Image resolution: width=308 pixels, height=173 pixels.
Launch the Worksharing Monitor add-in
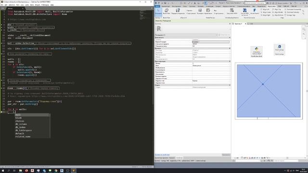click(232, 11)
